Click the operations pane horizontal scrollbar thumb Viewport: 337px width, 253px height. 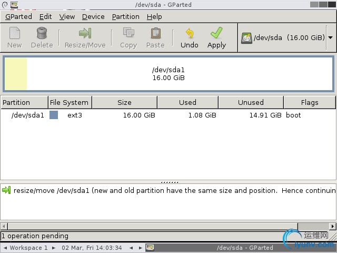pos(153,226)
